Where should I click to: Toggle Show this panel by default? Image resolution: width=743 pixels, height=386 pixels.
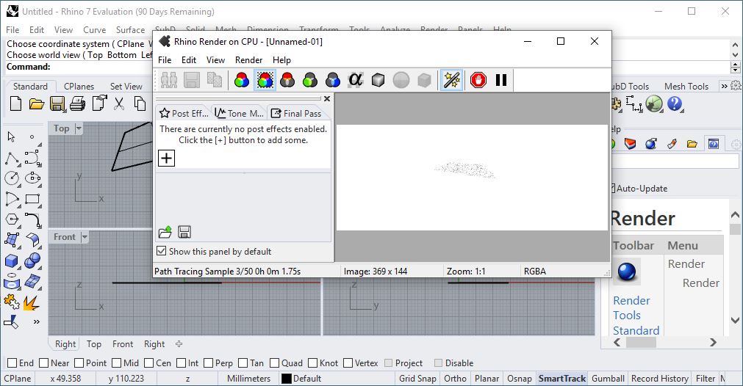pyautogui.click(x=162, y=251)
